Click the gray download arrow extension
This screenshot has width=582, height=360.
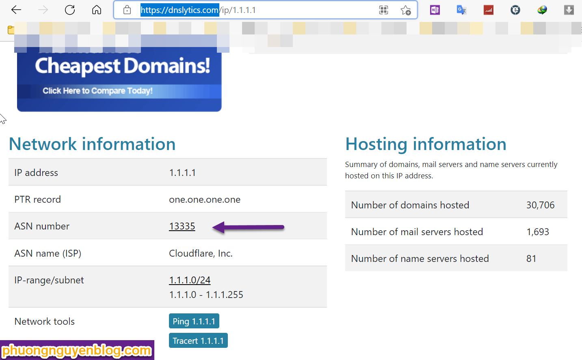[x=569, y=10]
